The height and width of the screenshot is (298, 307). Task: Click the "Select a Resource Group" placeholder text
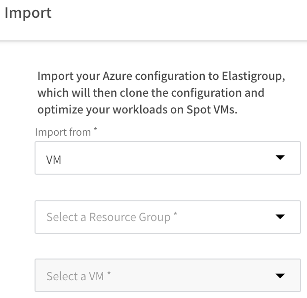point(108,217)
